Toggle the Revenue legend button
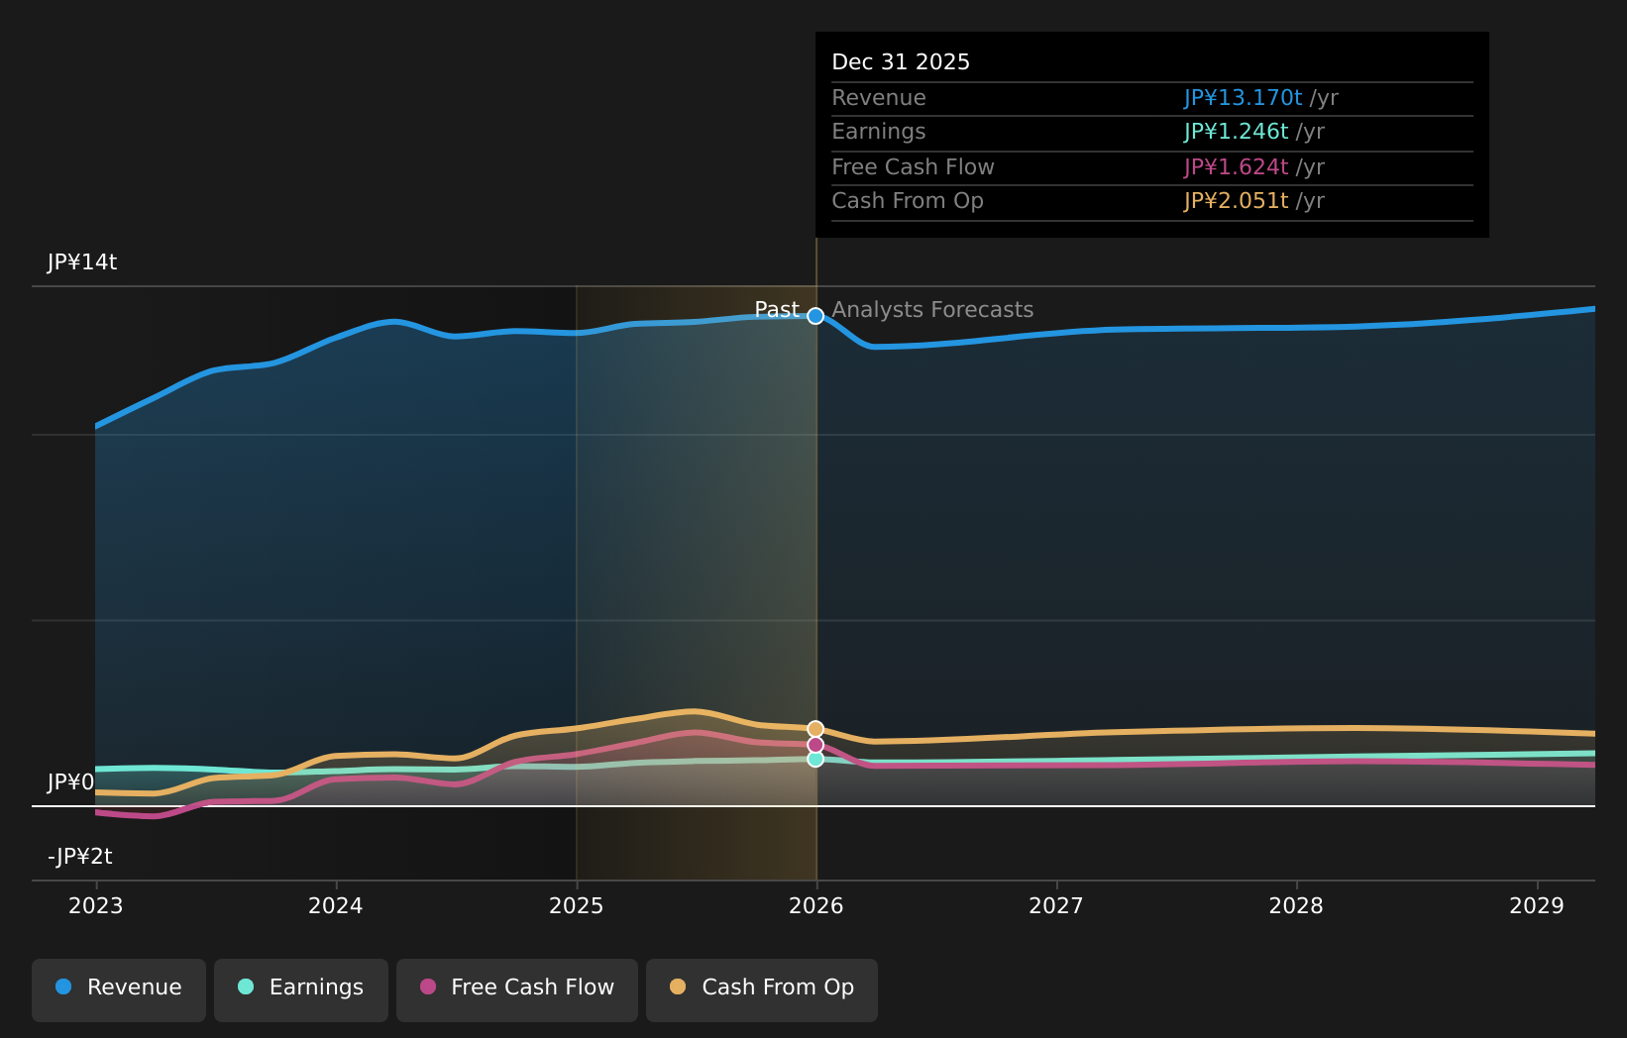The image size is (1627, 1038). point(119,989)
